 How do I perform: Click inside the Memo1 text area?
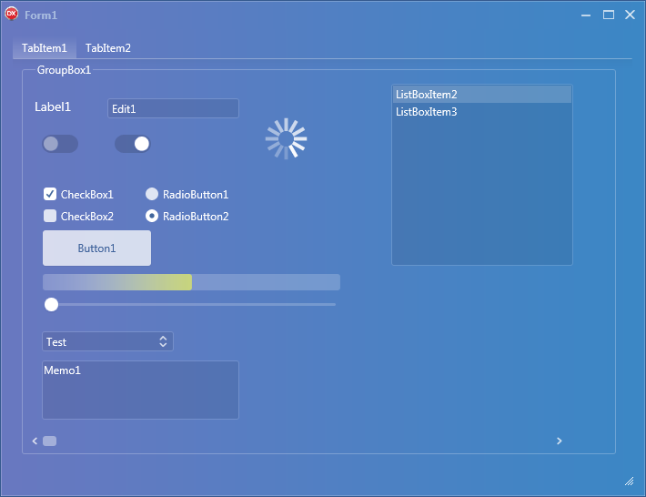tap(140, 390)
